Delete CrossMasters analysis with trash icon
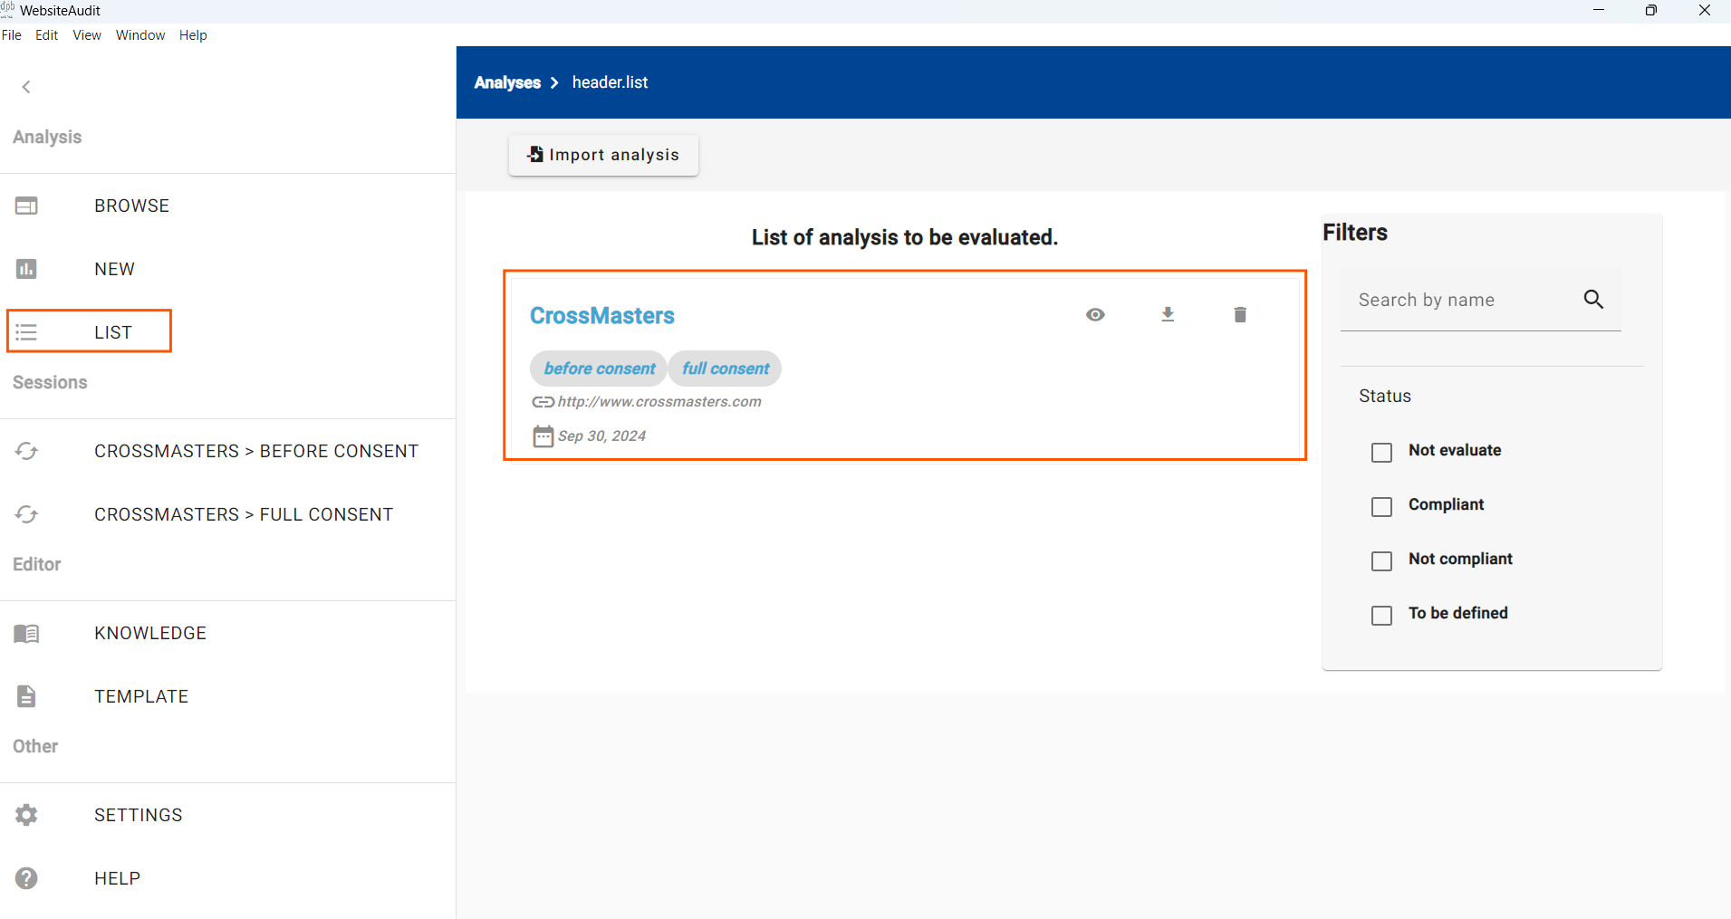 (x=1240, y=314)
